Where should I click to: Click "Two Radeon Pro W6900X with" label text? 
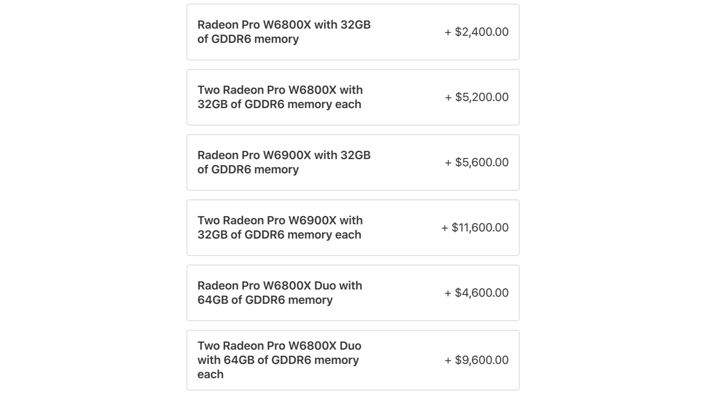pyautogui.click(x=280, y=220)
